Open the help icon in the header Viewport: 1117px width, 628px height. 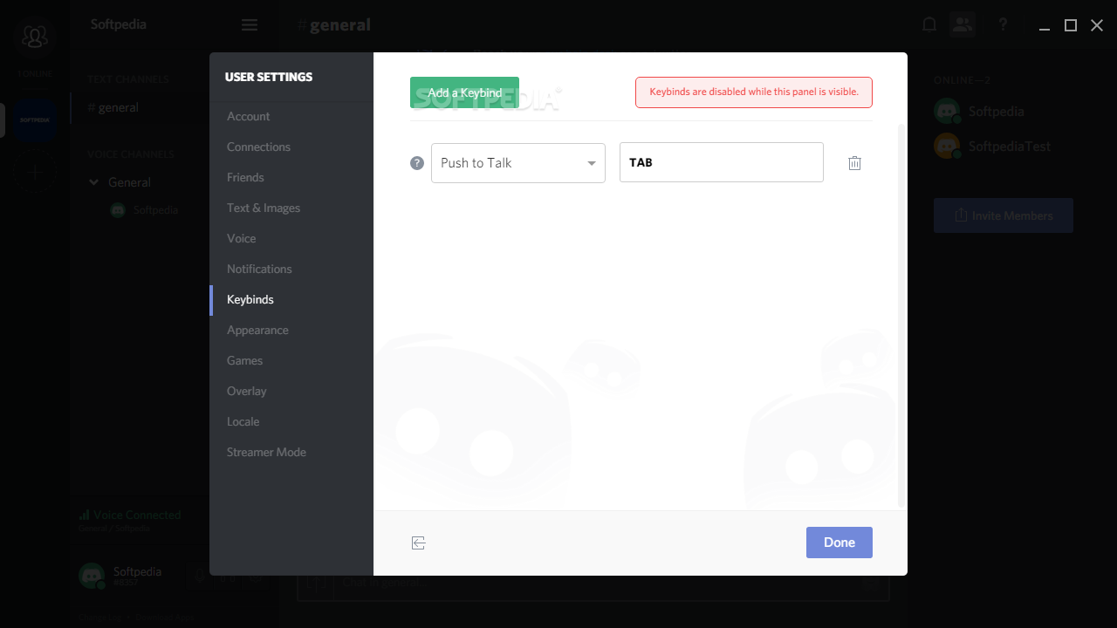coord(1003,24)
